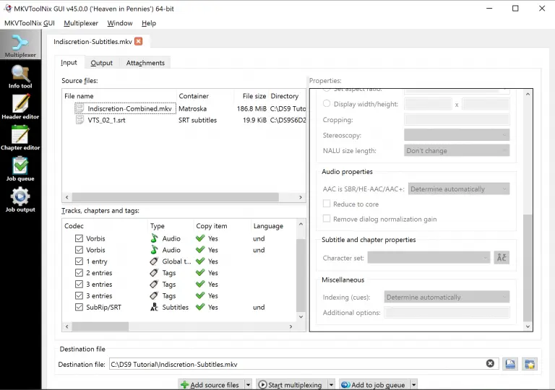Open AAC is SBR/HE-AAC dropdown
The height and width of the screenshot is (390, 555).
tap(459, 188)
